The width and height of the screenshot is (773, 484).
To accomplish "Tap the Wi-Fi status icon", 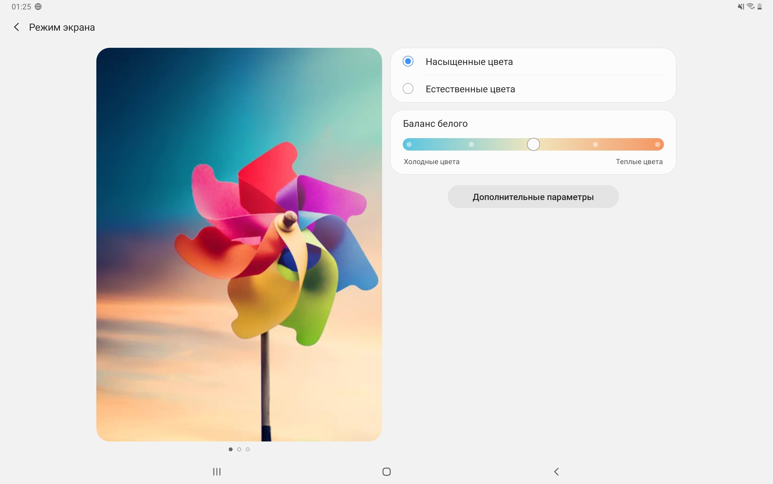I will (x=751, y=6).
